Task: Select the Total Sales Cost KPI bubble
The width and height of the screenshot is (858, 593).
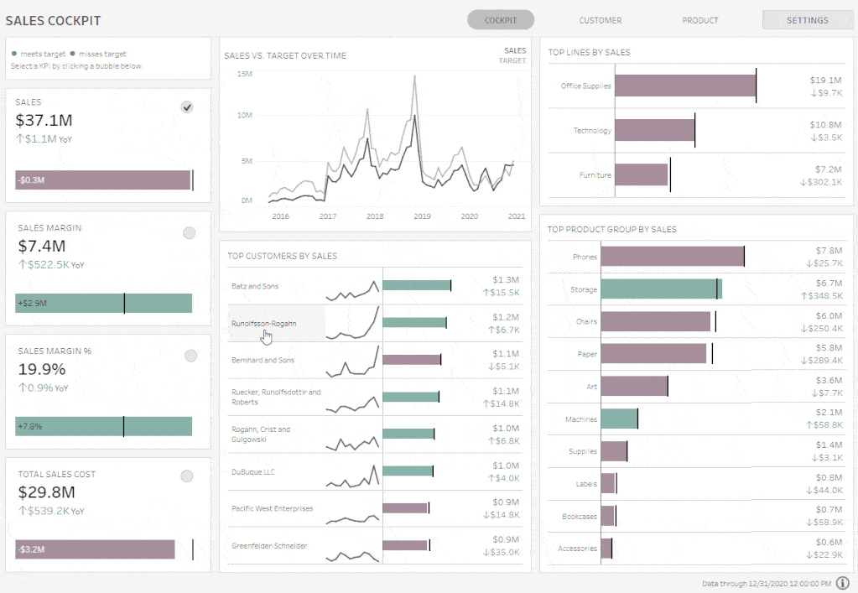Action: (x=186, y=476)
